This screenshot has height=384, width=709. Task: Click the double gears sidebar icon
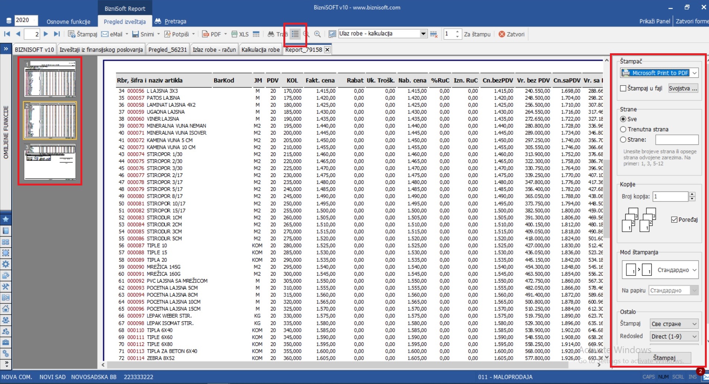tap(6, 353)
